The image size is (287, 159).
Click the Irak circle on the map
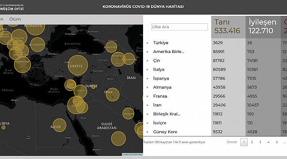click(x=113, y=95)
